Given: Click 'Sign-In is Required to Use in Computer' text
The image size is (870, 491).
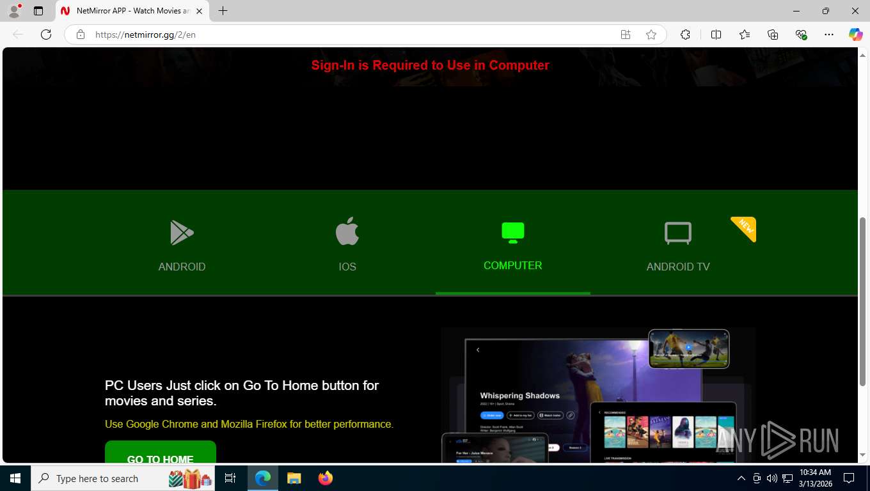Looking at the screenshot, I should click(x=430, y=65).
